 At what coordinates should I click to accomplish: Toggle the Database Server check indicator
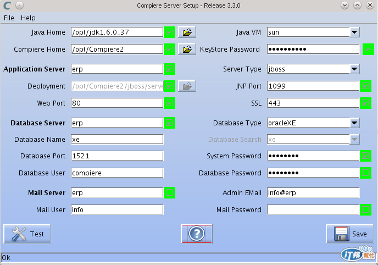click(169, 123)
